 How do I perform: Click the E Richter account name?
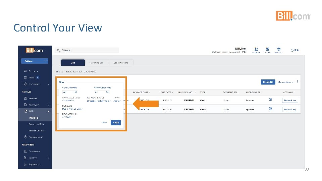(x=240, y=49)
